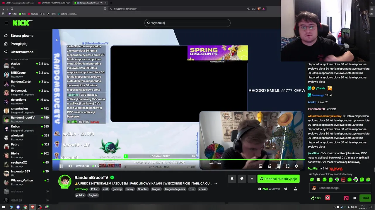
Task: Pick the red angry emote
Action: point(343,180)
